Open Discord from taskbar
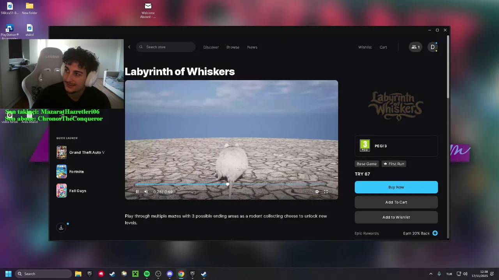The width and height of the screenshot is (499, 280). tap(170, 274)
